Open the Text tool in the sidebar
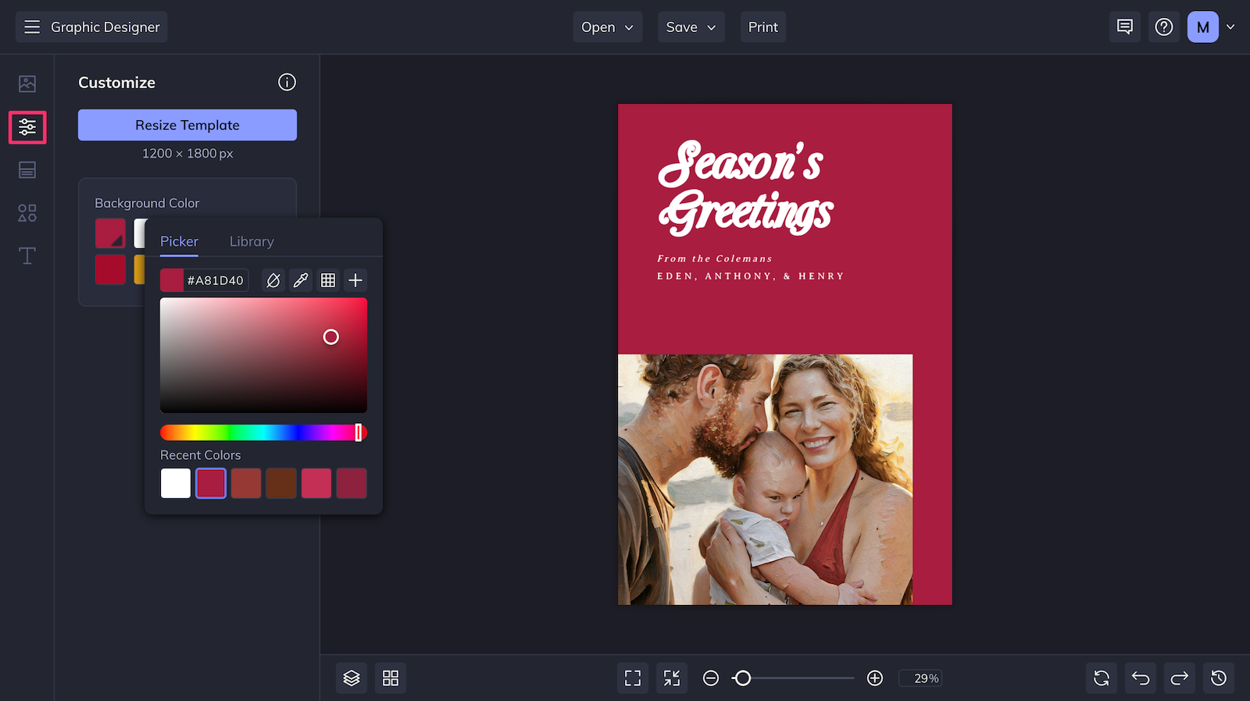 [27, 255]
